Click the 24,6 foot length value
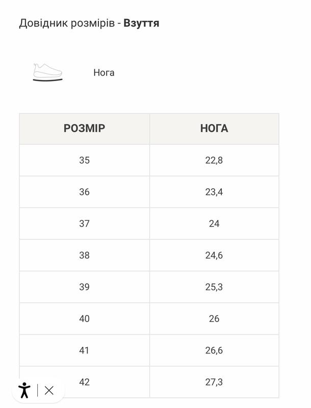 [x=214, y=255]
